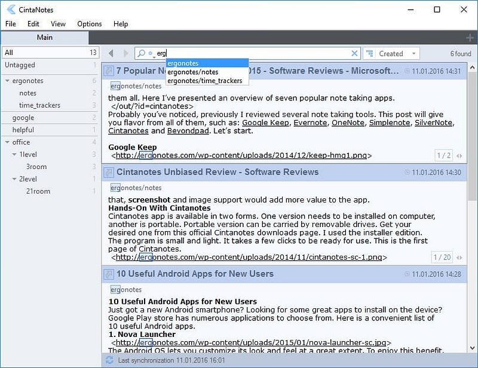Viewport: 478px width, 368px height.
Task: Open search options via magnifier icon
Action: (141, 53)
